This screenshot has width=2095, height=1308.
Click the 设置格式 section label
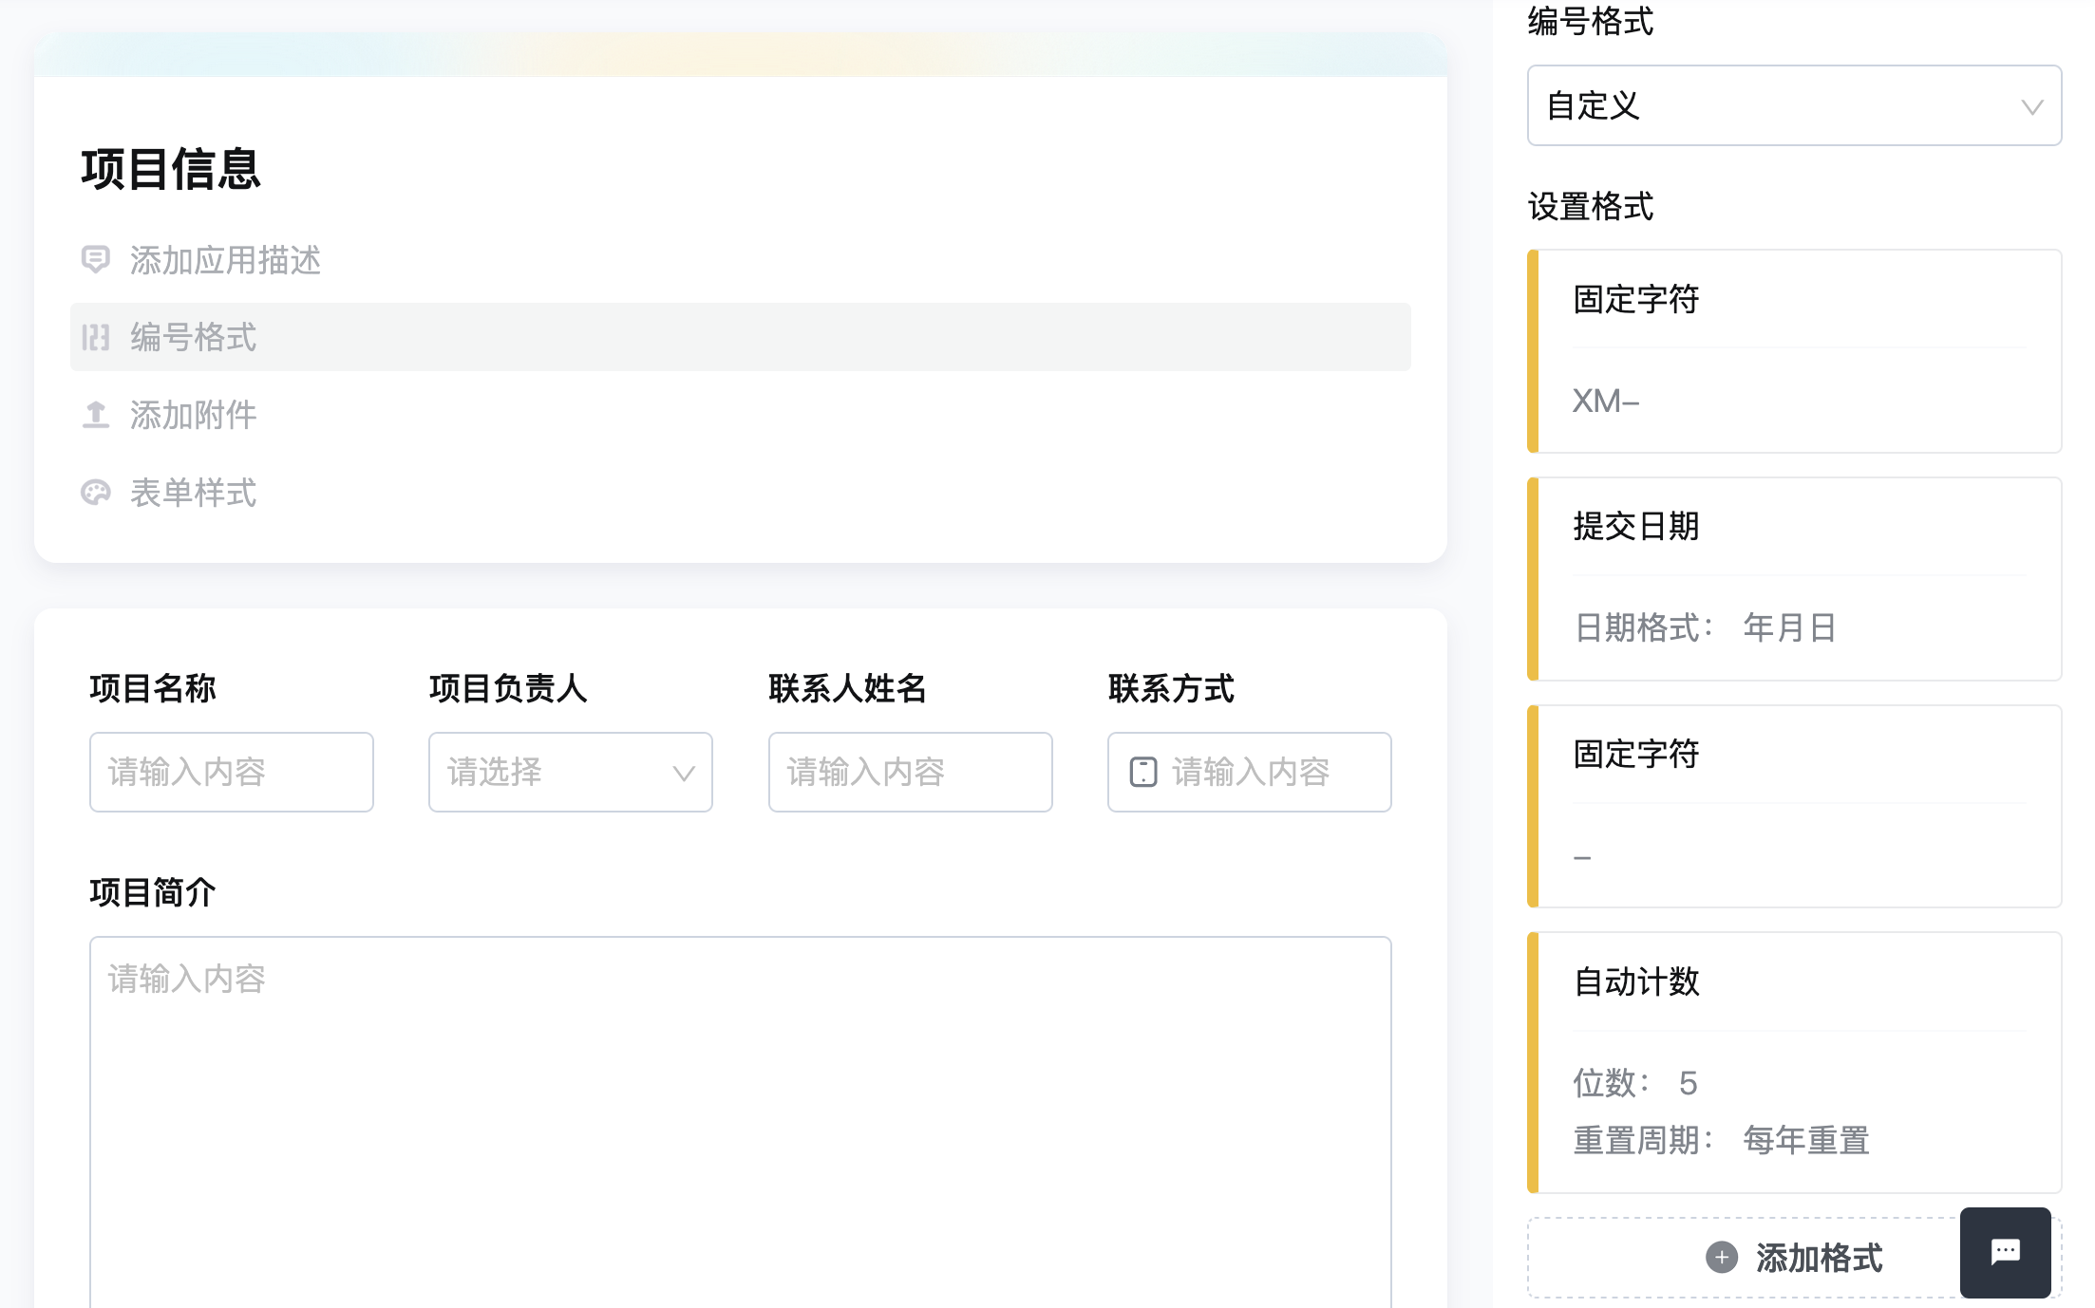click(x=1591, y=206)
